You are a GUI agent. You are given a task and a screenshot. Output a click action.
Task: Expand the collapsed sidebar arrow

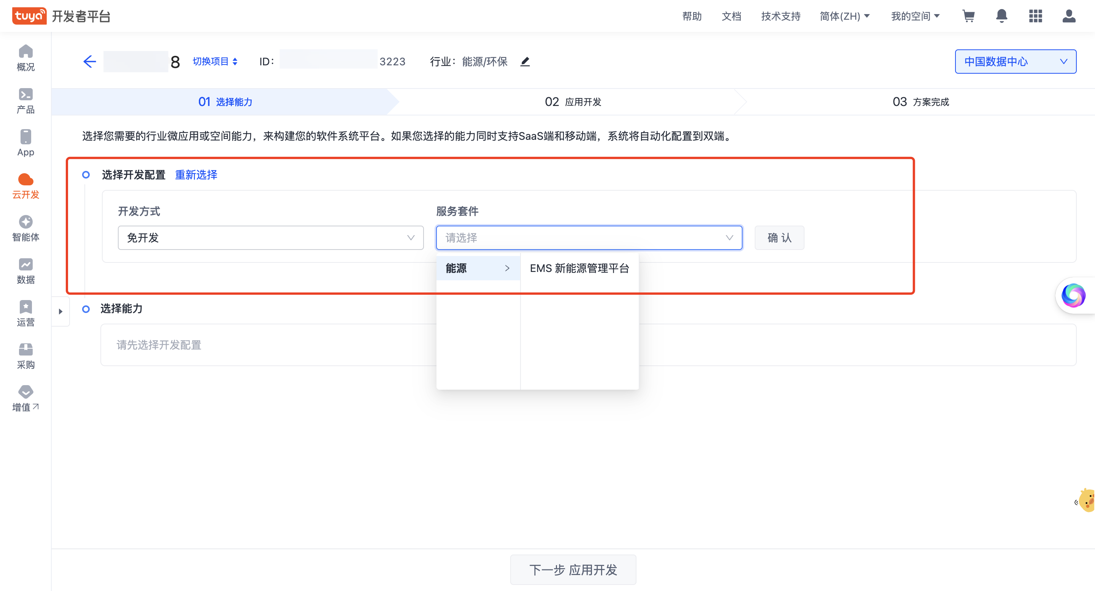pos(60,311)
